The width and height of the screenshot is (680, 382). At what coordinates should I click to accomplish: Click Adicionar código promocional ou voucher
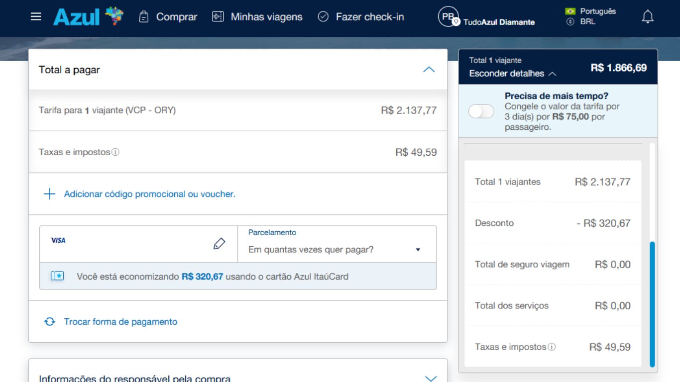(x=149, y=194)
